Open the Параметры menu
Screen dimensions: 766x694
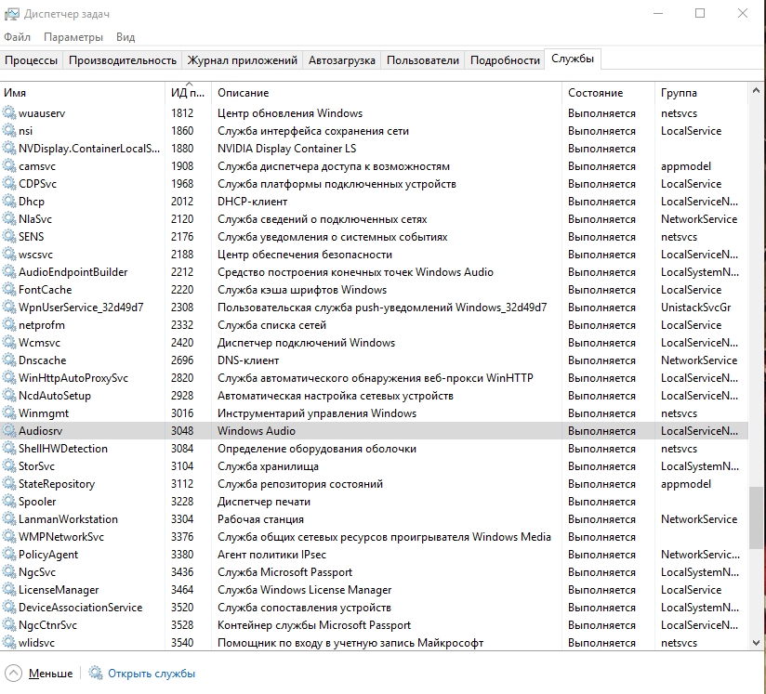coord(73,37)
